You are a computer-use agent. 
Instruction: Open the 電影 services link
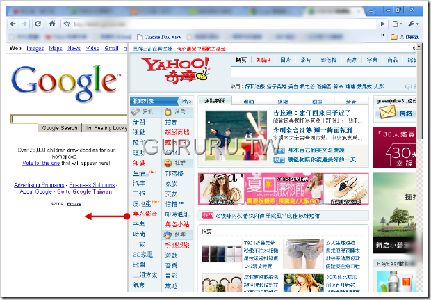tap(171, 276)
